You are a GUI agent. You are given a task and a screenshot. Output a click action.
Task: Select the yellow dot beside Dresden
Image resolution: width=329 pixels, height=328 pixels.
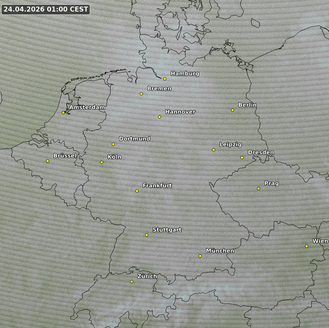[x=242, y=157]
